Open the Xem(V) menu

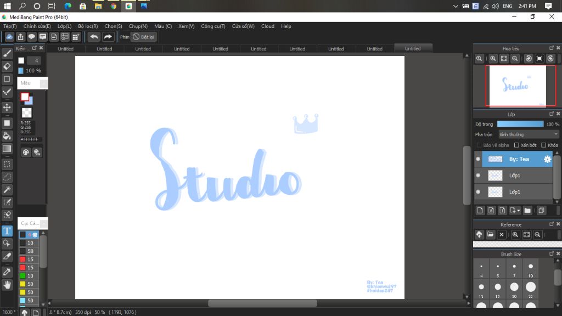[x=187, y=26]
